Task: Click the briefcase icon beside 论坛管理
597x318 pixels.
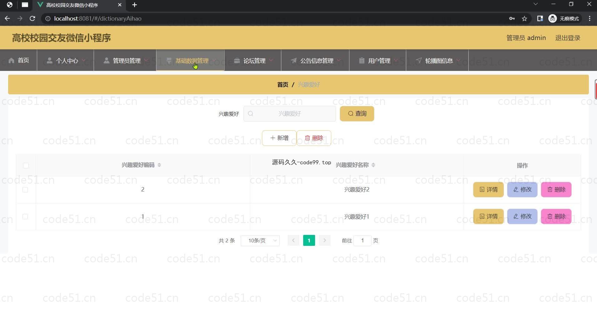Action: [237, 60]
